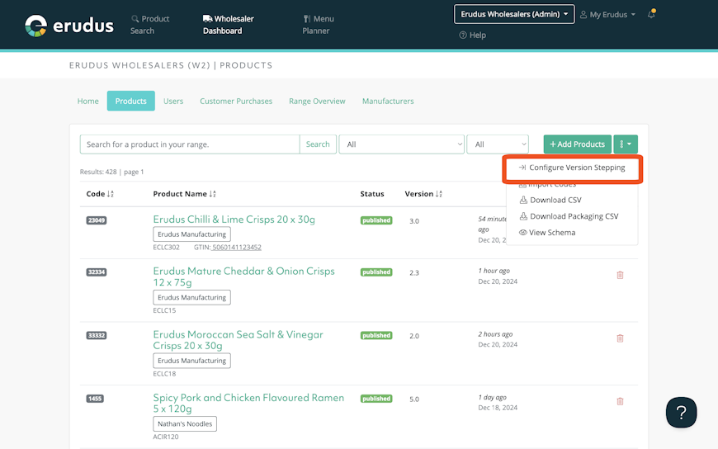
Task: Sort by Version column
Action: point(423,194)
